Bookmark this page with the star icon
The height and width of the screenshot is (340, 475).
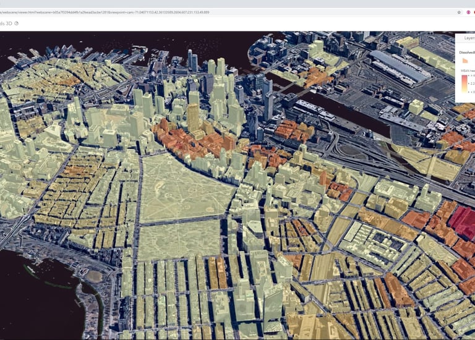click(459, 12)
